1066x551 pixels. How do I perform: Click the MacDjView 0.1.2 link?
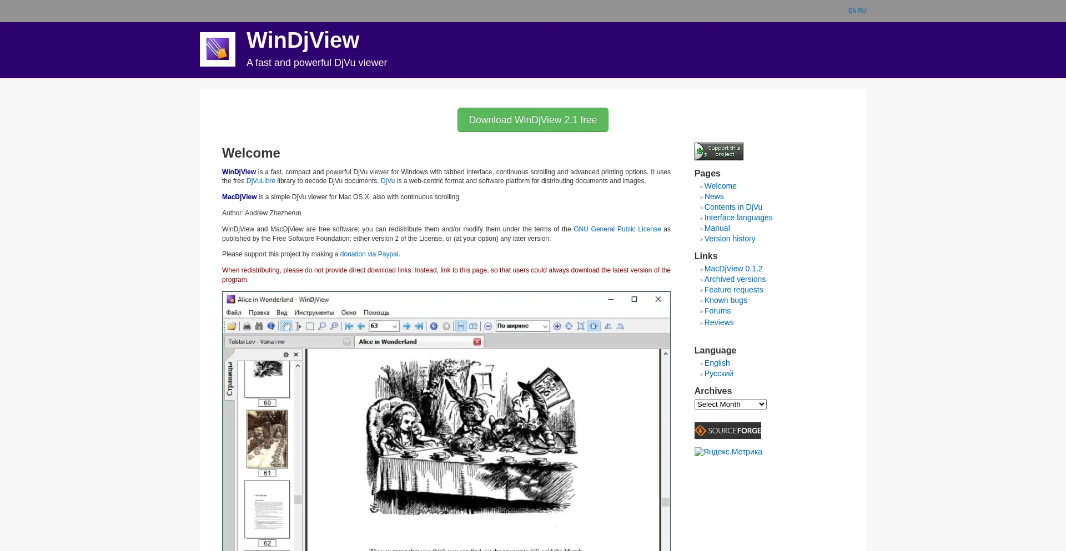pos(733,269)
